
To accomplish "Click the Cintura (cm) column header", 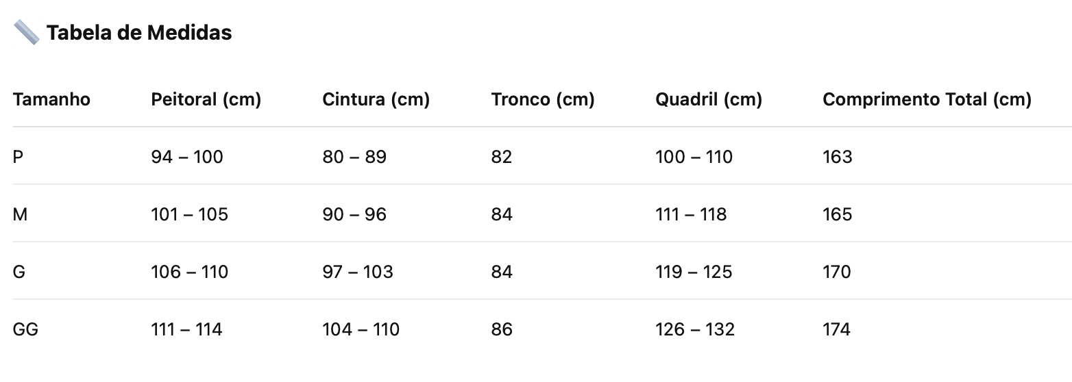I will [376, 99].
